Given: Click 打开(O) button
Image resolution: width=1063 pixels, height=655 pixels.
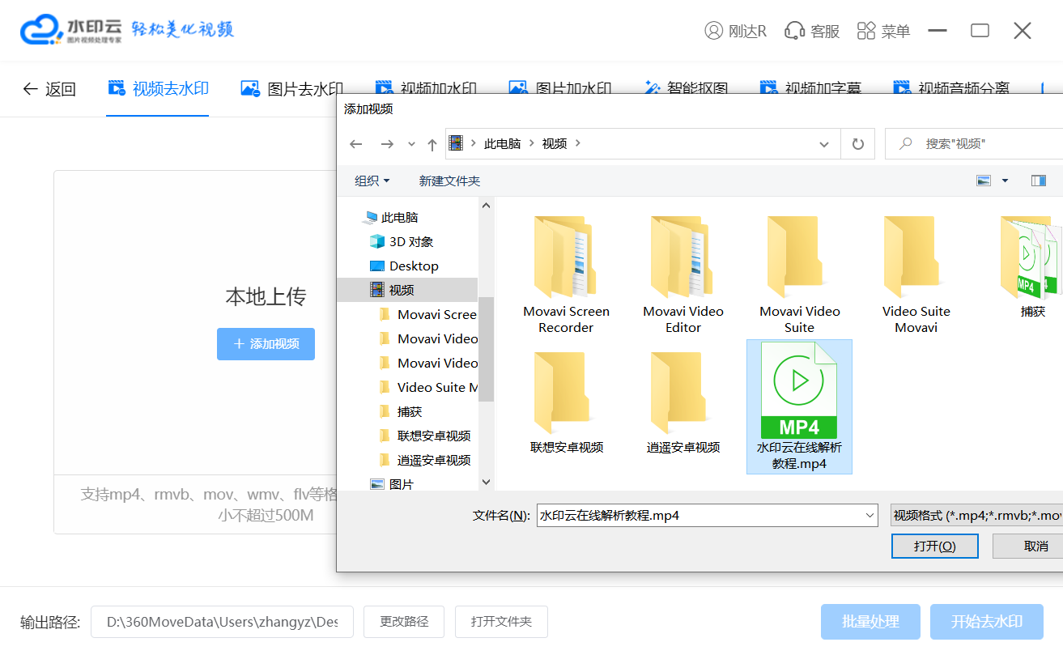Looking at the screenshot, I should tap(935, 546).
